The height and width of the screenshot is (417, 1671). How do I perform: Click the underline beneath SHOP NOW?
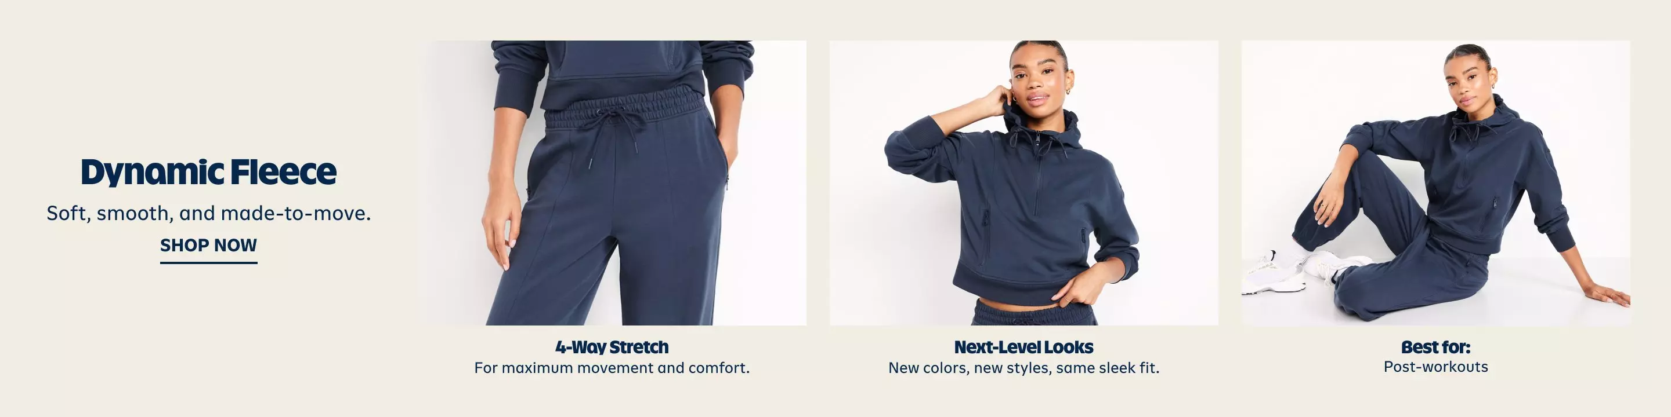(x=208, y=262)
